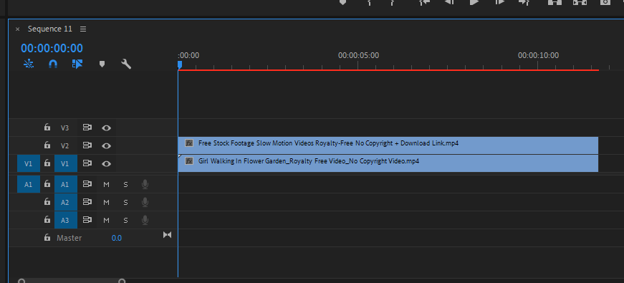Image resolution: width=624 pixels, height=283 pixels.
Task: Toggle A1 source patching indicator
Action: coord(28,184)
